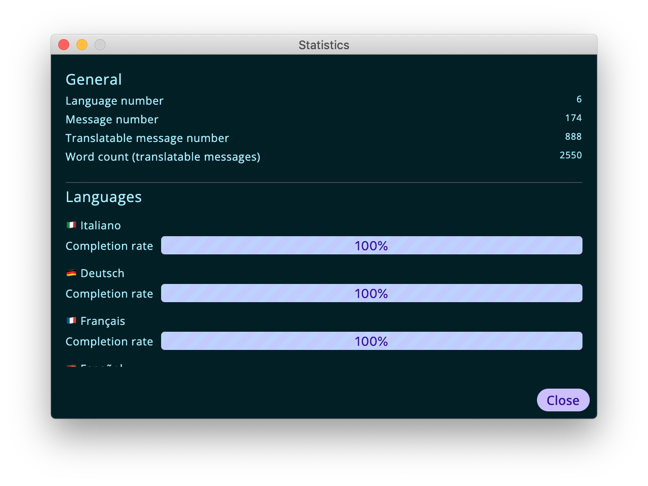Click the Français completion rate progress bar
The height and width of the screenshot is (486, 648).
[371, 341]
